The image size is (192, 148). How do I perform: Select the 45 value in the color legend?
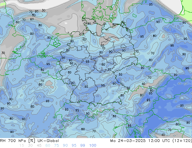39,146
